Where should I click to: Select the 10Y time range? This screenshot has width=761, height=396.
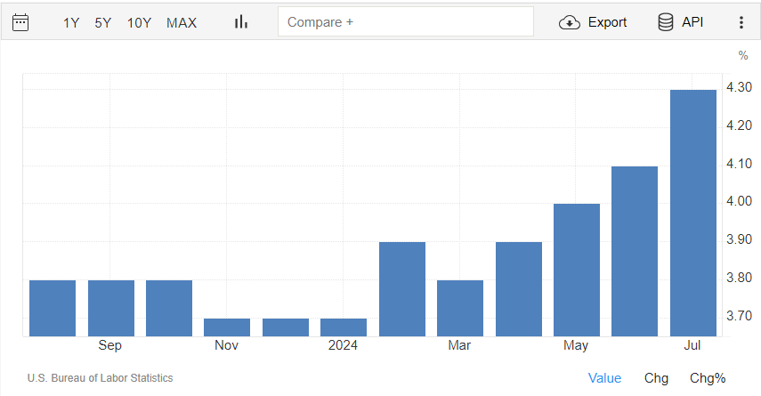[x=139, y=23]
